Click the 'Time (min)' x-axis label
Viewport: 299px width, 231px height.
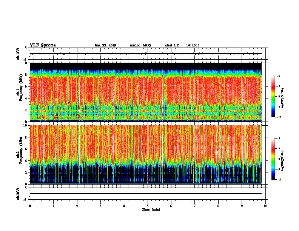151,209
